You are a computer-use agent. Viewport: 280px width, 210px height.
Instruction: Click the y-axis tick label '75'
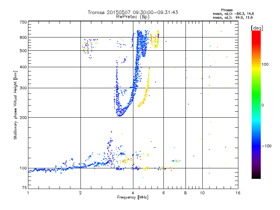(24, 188)
